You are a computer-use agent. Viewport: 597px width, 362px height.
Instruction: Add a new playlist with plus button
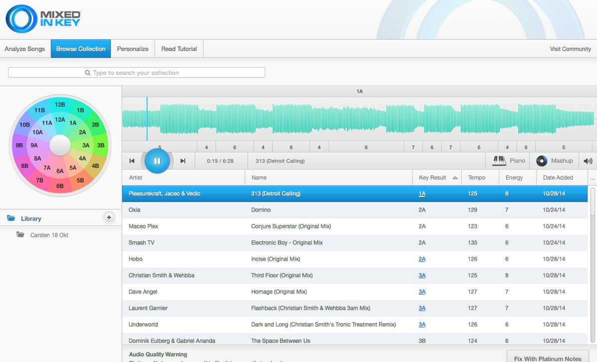point(109,217)
